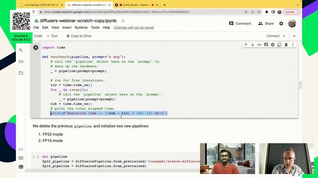Add comment to cell icon

coord(266,45)
